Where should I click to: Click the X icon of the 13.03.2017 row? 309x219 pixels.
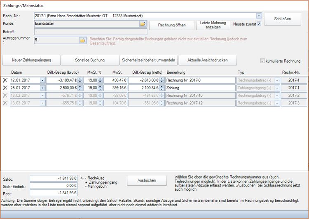tap(5, 103)
